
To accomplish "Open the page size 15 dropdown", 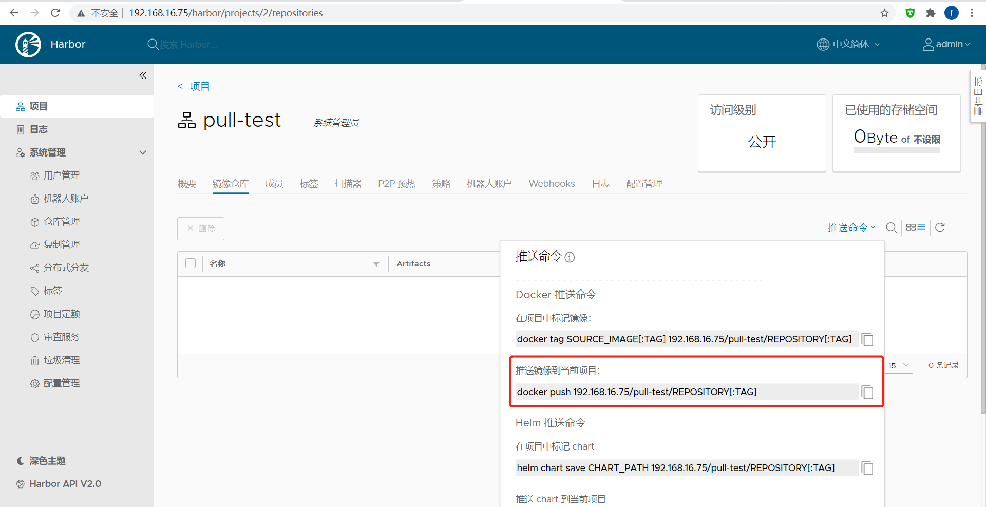I will [899, 365].
